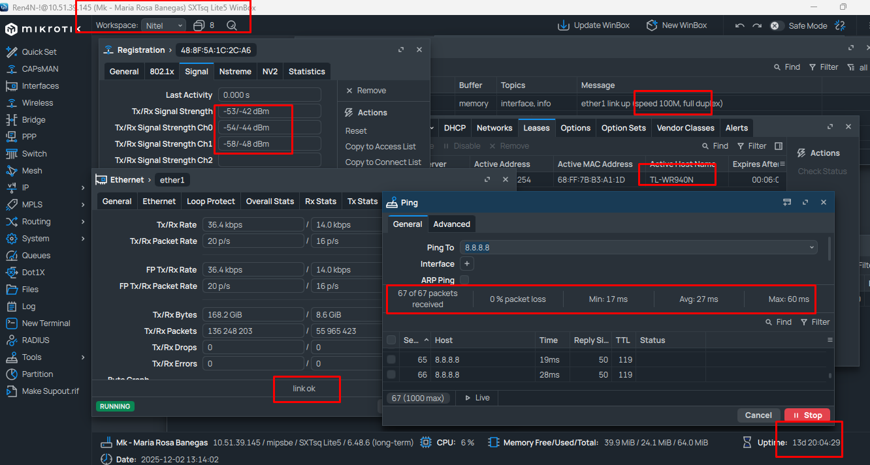
Task: Open the Files section
Action: tap(30, 289)
